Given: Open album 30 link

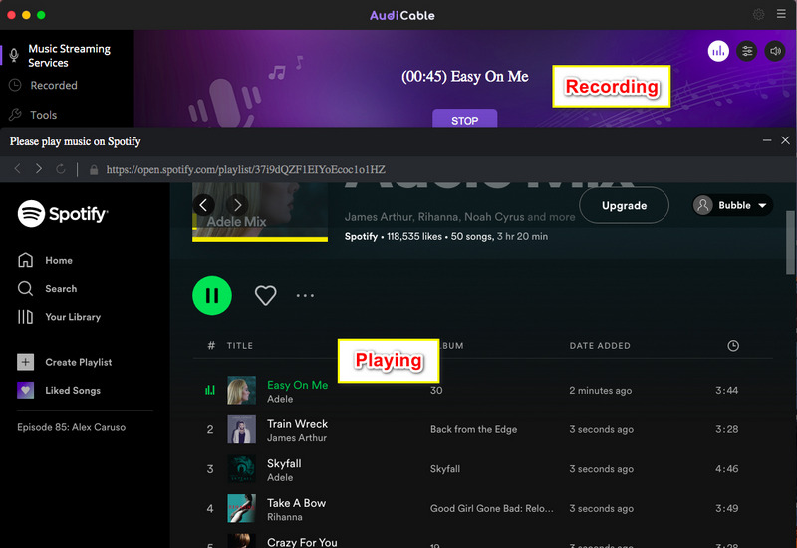Looking at the screenshot, I should 436,390.
